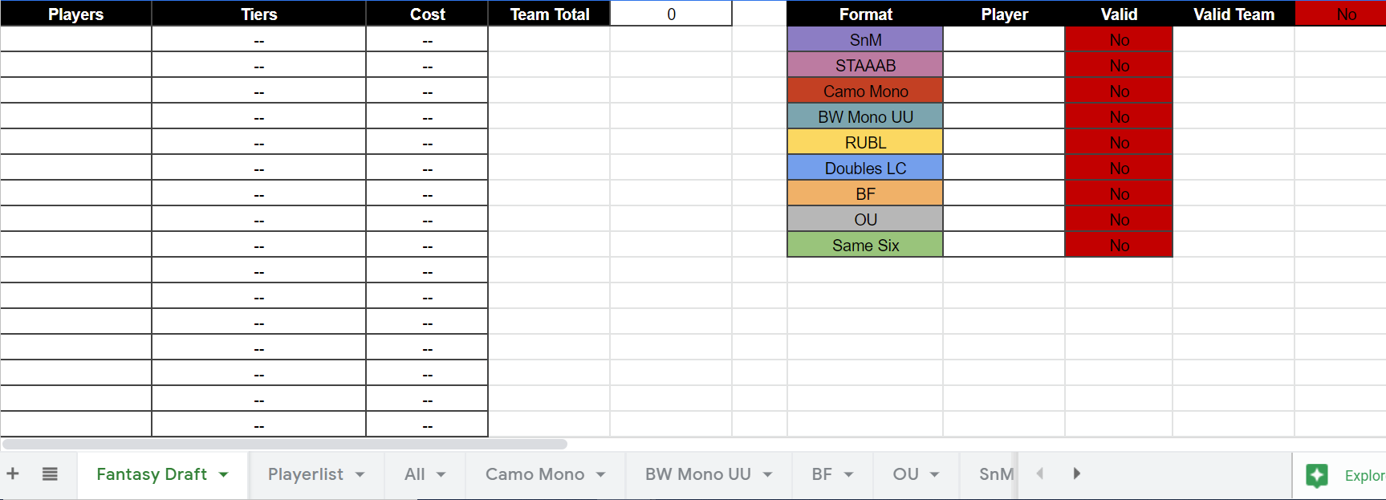
Task: Click the Team Total value cell
Action: 671,14
